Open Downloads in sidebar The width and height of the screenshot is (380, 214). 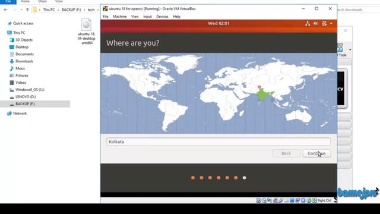(x=24, y=61)
